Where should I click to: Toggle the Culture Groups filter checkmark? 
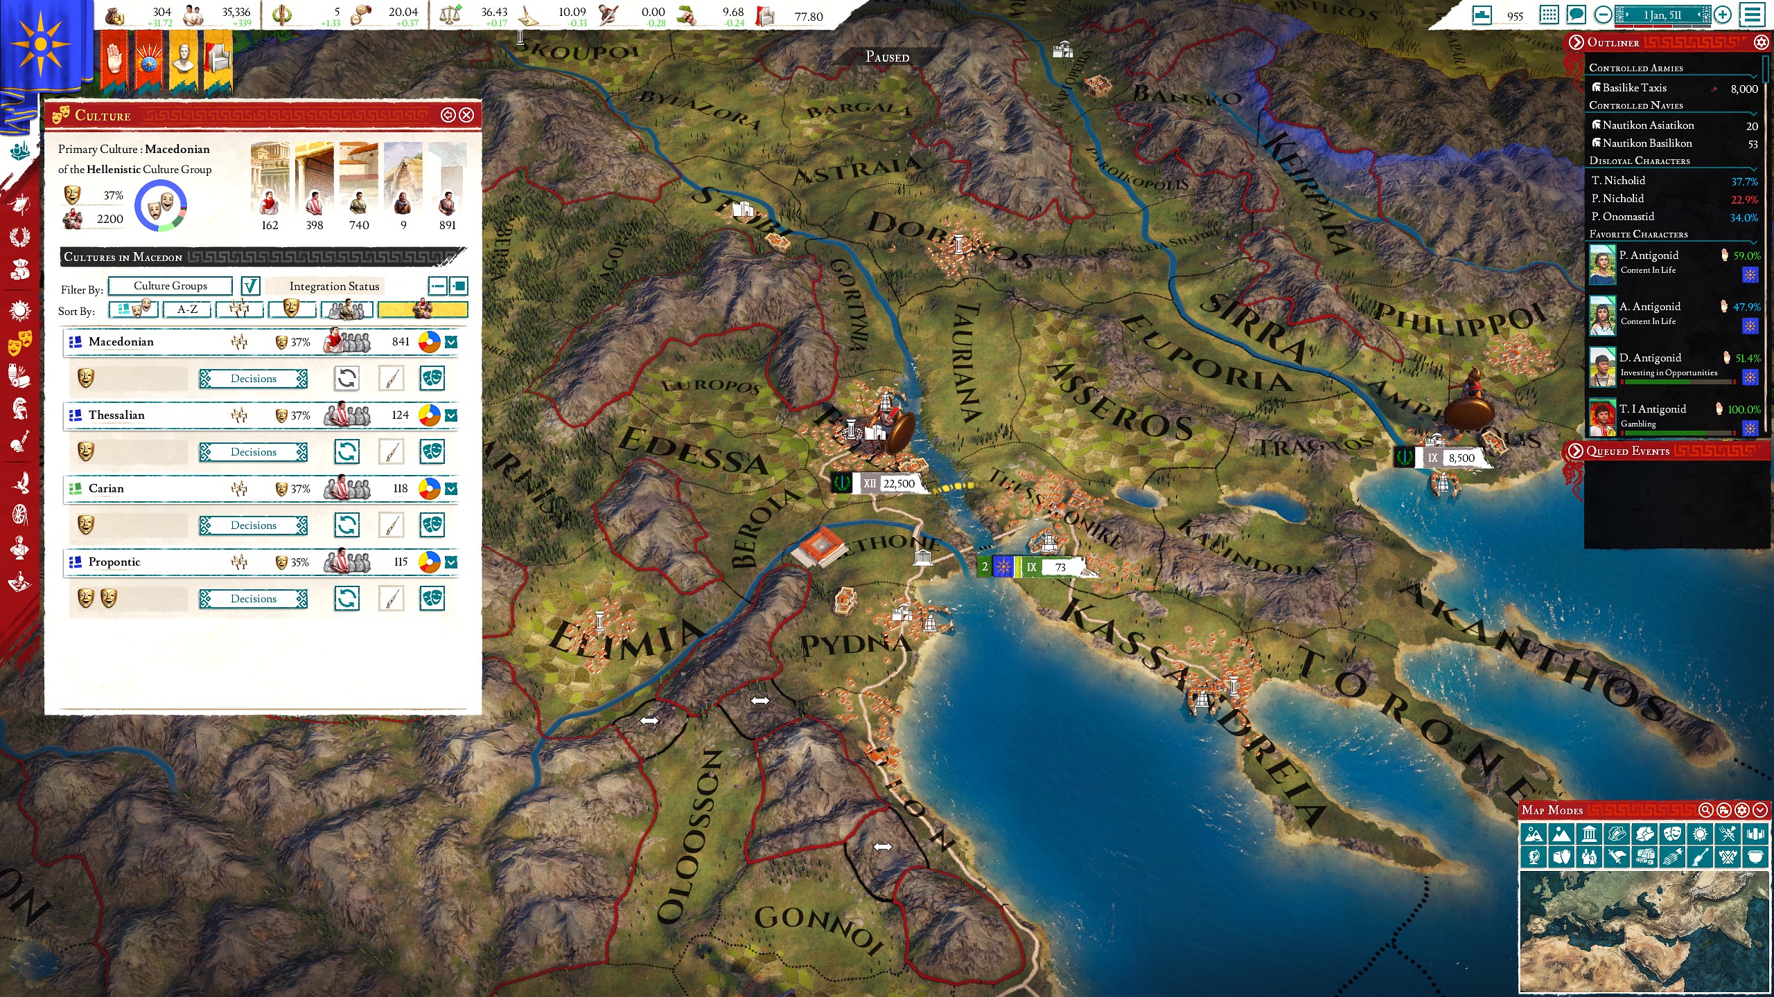click(x=250, y=286)
